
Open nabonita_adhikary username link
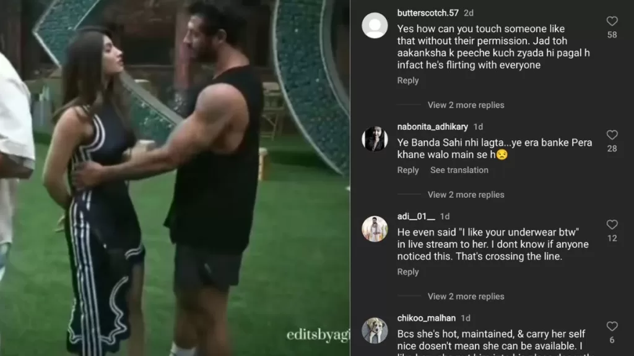click(432, 127)
